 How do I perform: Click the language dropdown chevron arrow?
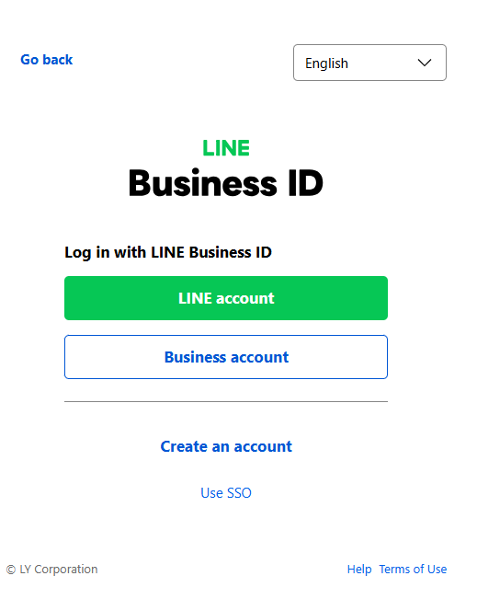coord(425,63)
